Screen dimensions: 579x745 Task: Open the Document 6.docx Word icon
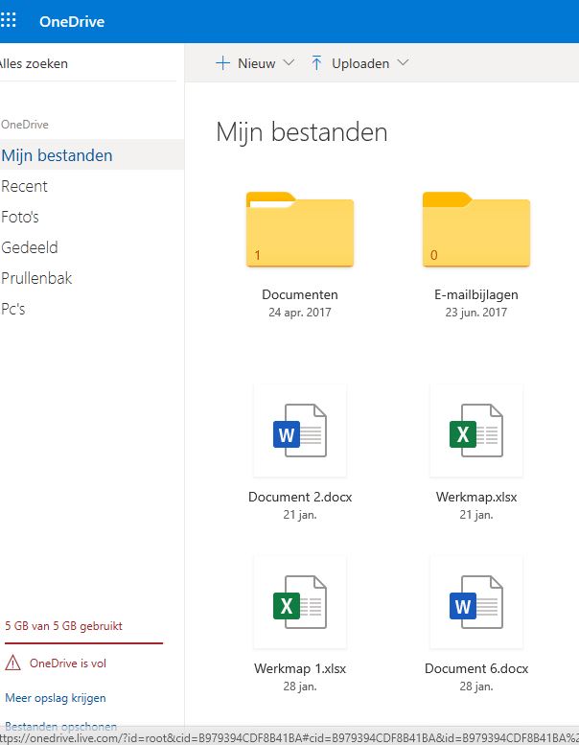tap(475, 602)
